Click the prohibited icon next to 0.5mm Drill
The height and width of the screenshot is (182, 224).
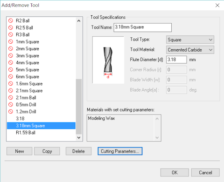(11, 104)
